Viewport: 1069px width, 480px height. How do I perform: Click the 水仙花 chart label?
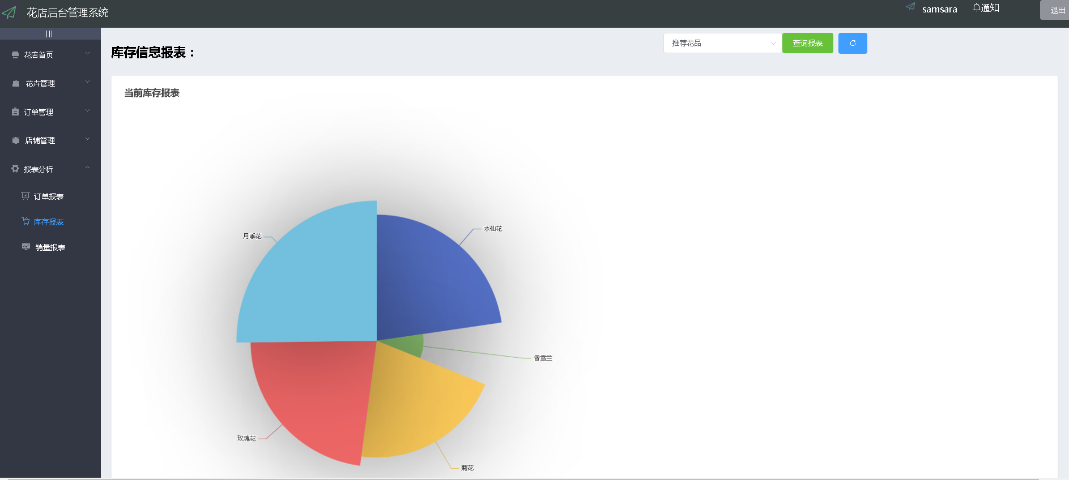[493, 229]
